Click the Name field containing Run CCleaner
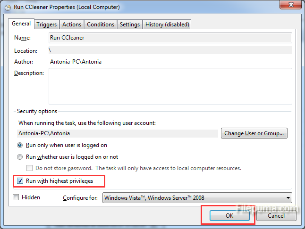The width and height of the screenshot is (305, 229). (170, 38)
